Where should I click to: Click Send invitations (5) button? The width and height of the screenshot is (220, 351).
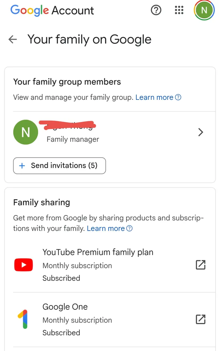[59, 166]
